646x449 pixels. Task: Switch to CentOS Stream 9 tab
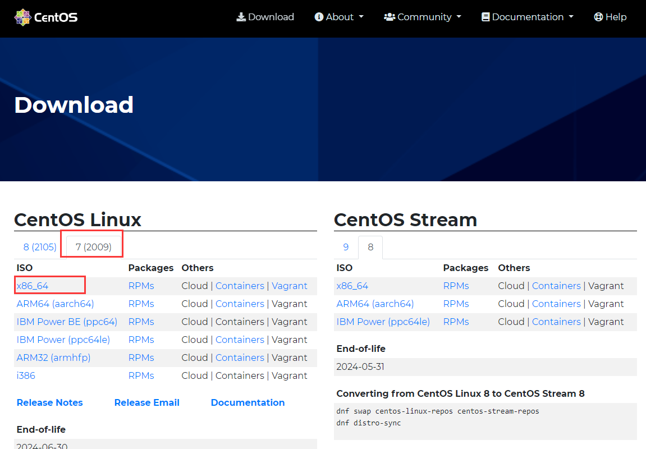[346, 247]
